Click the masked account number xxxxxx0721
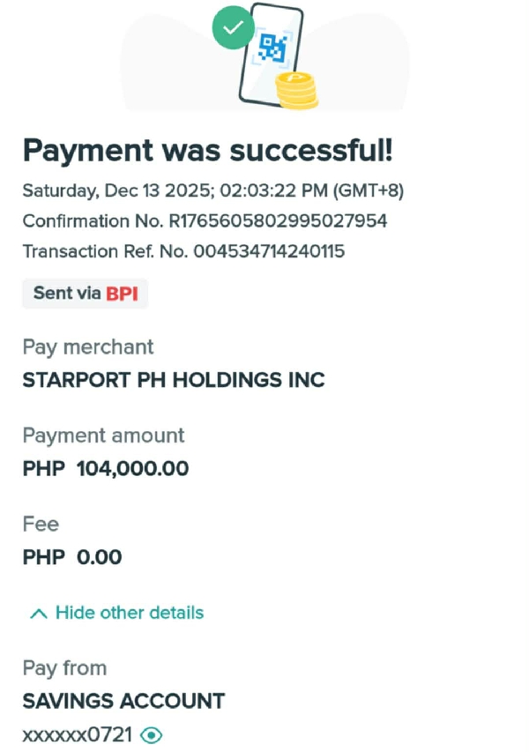529x752 pixels. point(78,734)
